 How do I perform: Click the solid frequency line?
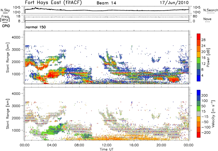pyautogui.click(x=107, y=21)
